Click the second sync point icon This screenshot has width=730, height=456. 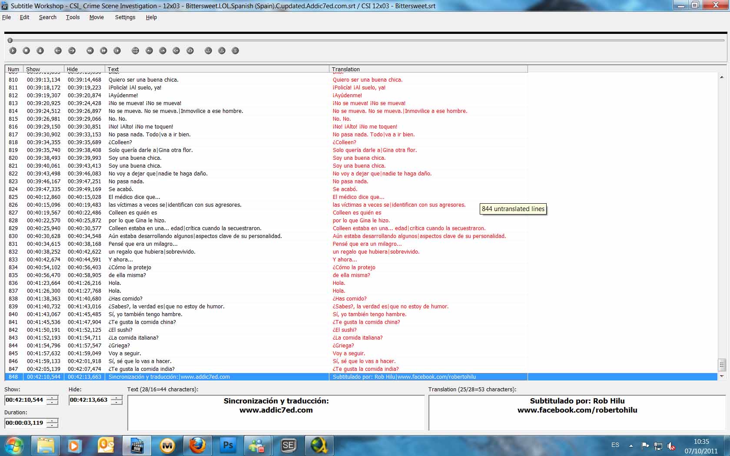tap(222, 51)
